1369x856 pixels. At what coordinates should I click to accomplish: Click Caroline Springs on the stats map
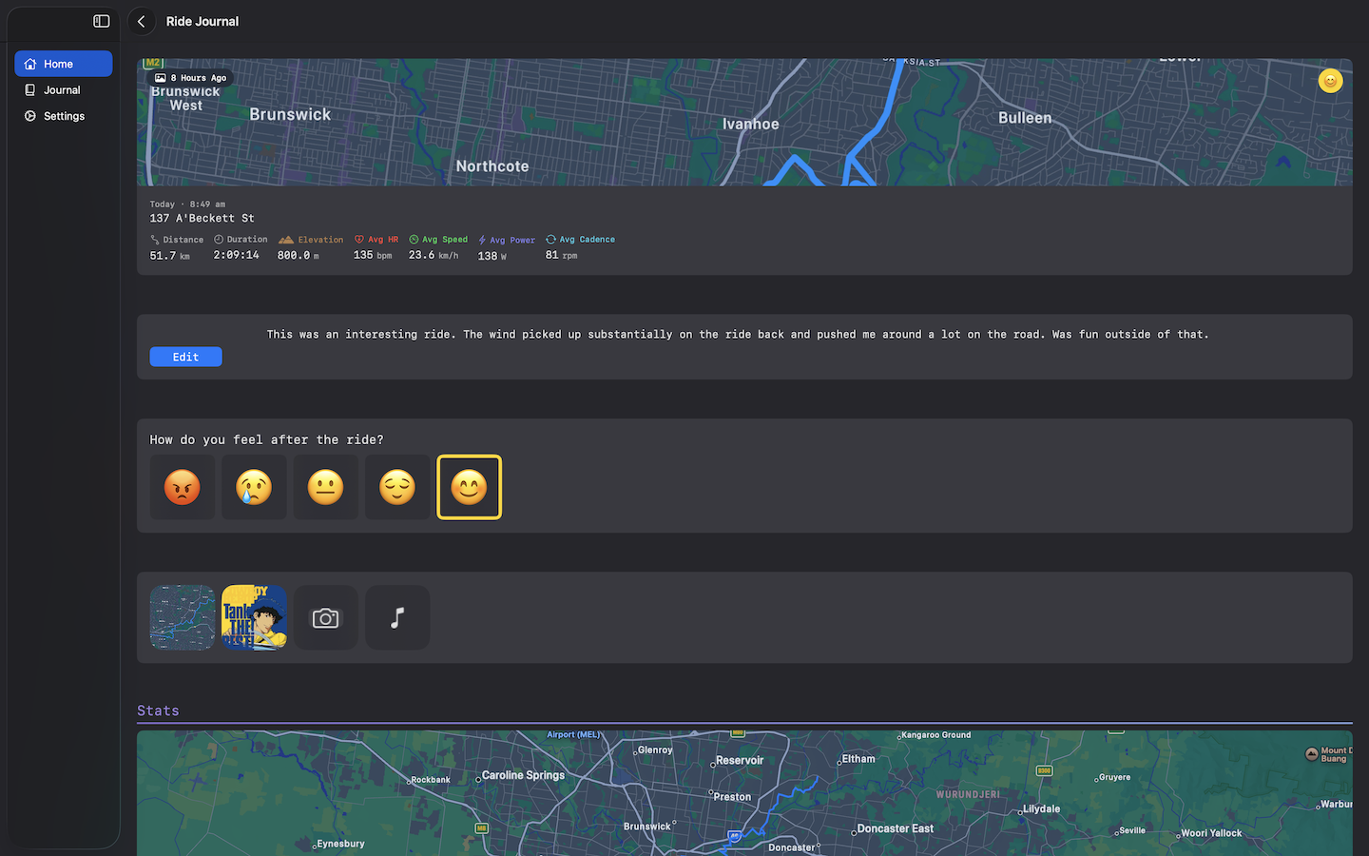click(523, 775)
